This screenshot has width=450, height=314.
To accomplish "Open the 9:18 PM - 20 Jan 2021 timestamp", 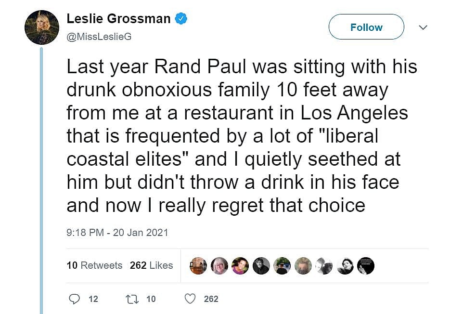I will (117, 232).
